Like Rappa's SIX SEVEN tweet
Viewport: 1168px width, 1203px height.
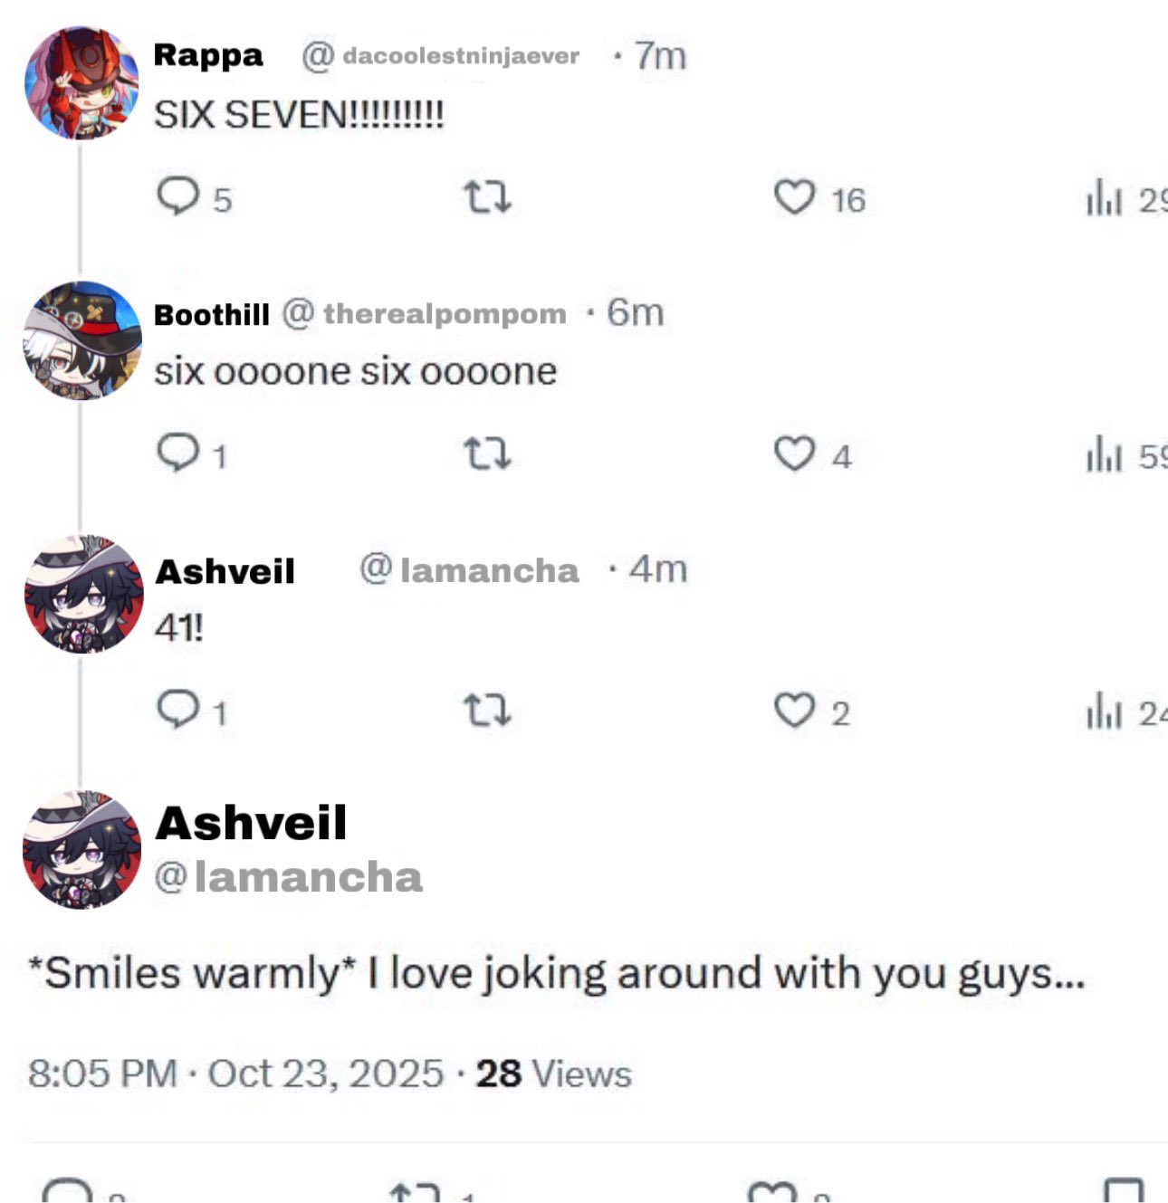794,197
